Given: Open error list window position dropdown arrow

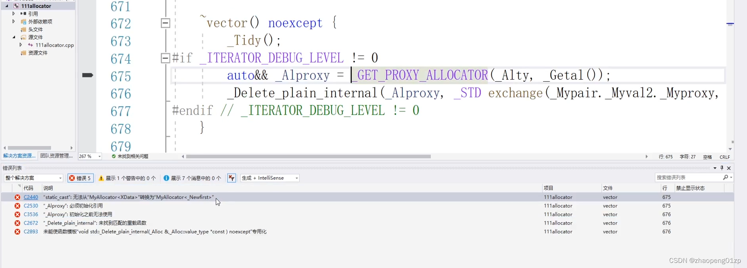Looking at the screenshot, I should coord(715,168).
